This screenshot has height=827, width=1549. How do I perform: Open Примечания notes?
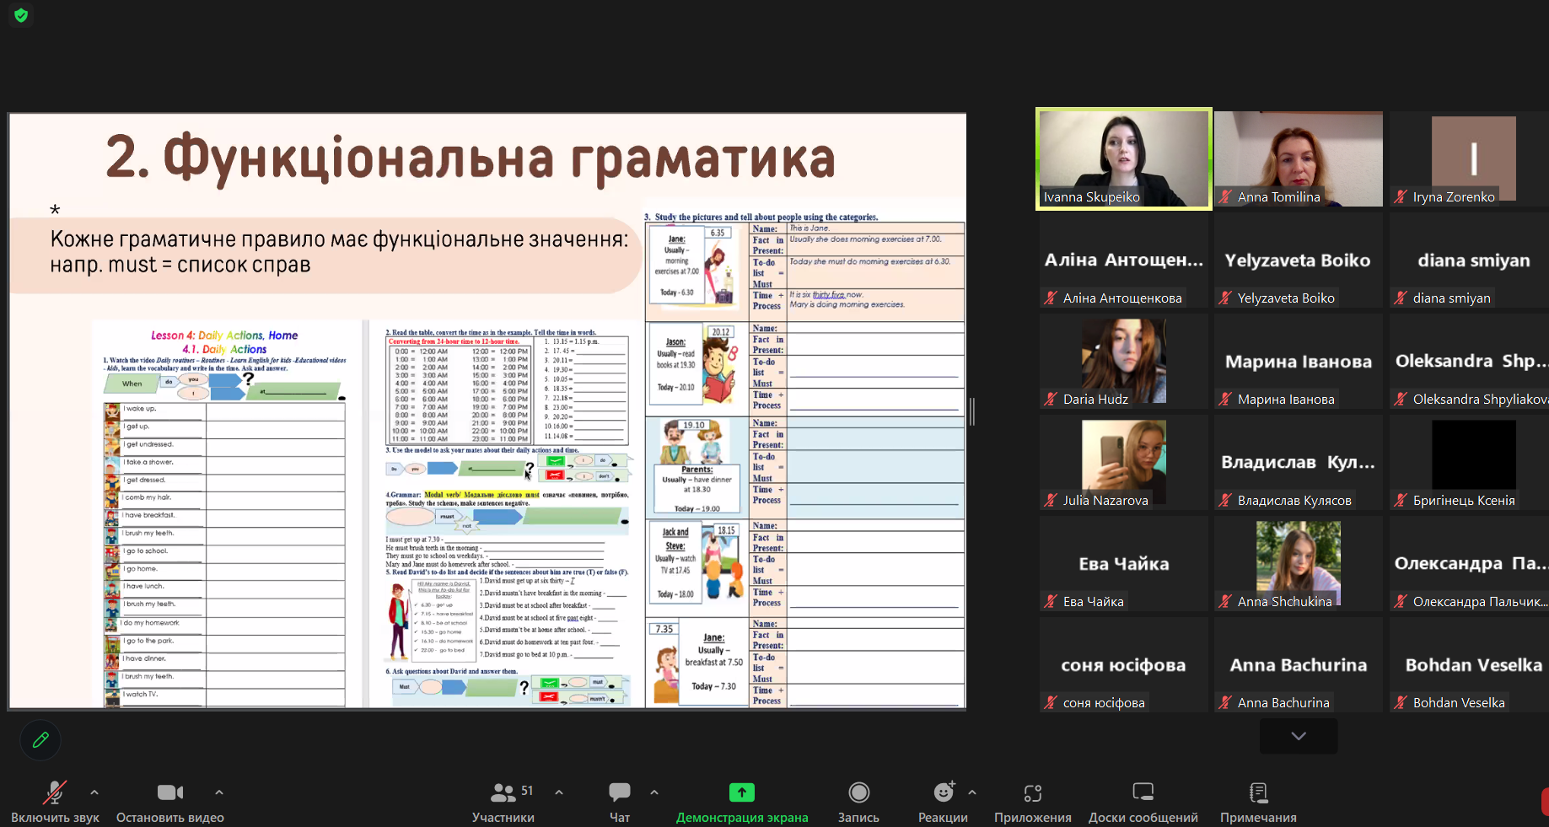point(1258,801)
